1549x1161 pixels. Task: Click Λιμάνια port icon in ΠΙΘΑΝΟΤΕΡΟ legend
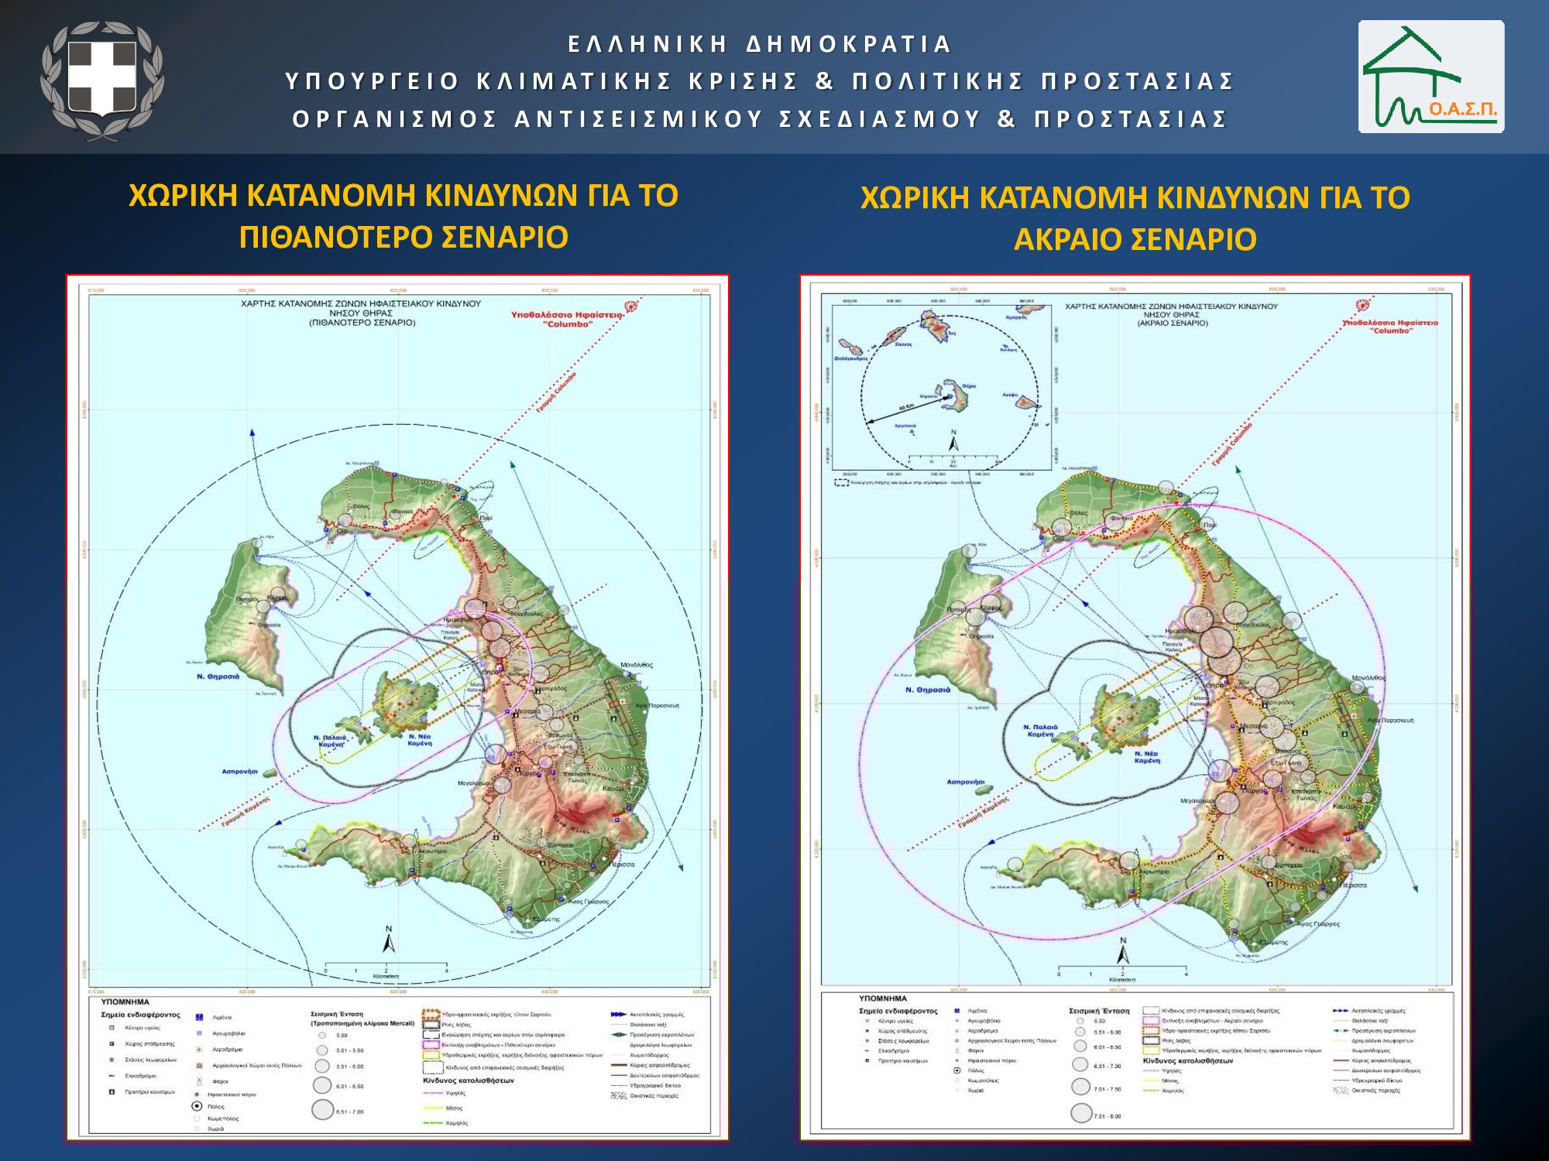point(199,1017)
